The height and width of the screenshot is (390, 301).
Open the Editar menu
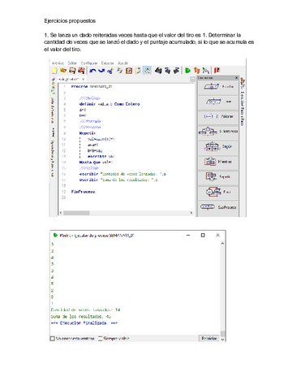[72, 63]
